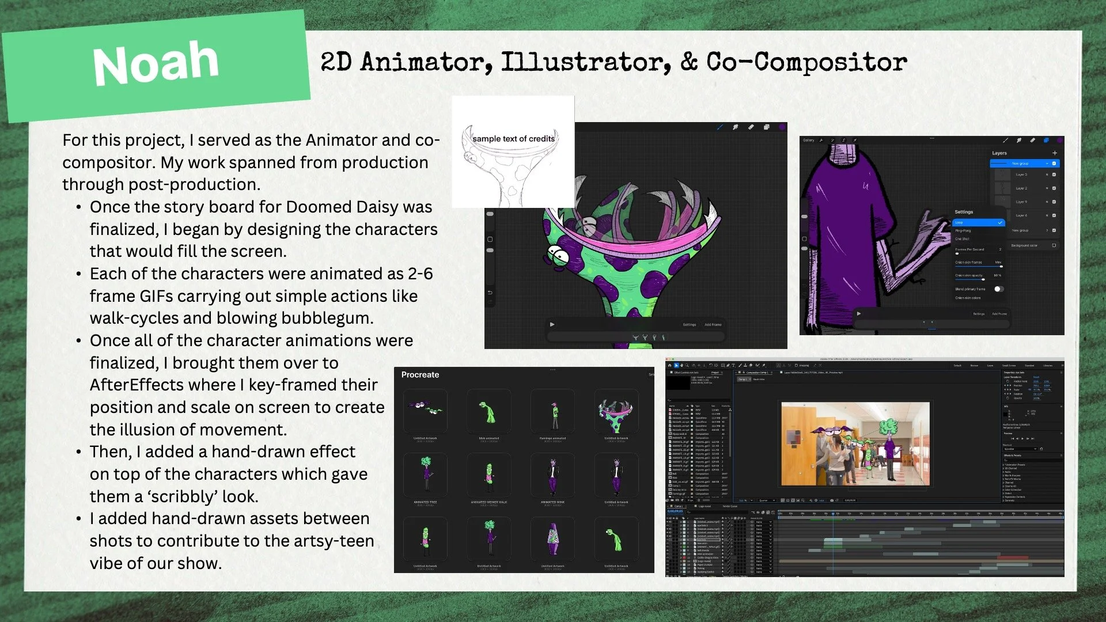1106x622 pixels.
Task: Click the blue Layers icon above the purple shirt
Action: click(1046, 140)
